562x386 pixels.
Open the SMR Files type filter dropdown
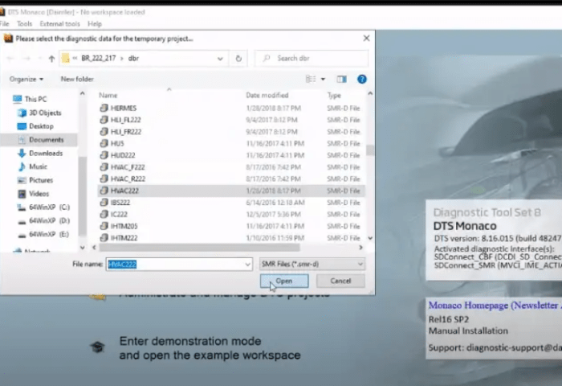[312, 265]
